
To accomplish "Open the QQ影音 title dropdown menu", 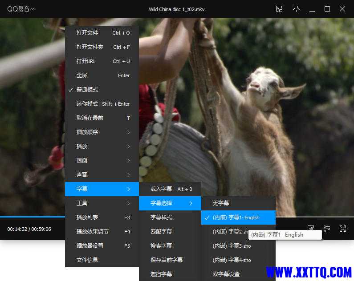I will click(x=20, y=9).
